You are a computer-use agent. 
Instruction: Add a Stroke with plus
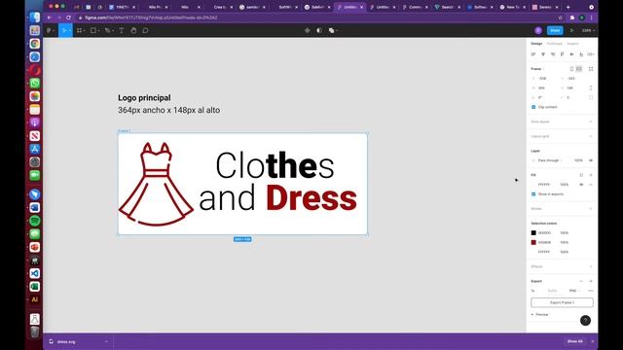coord(591,209)
